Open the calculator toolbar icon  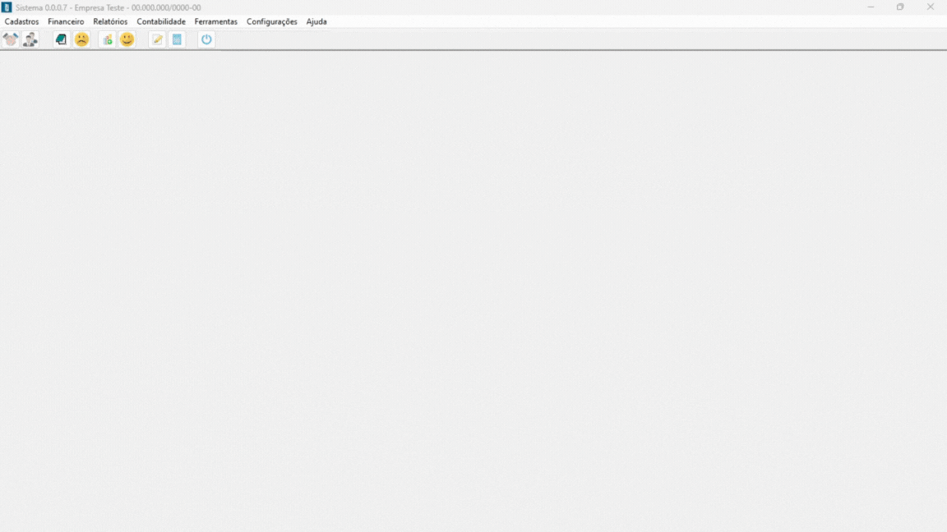click(177, 39)
